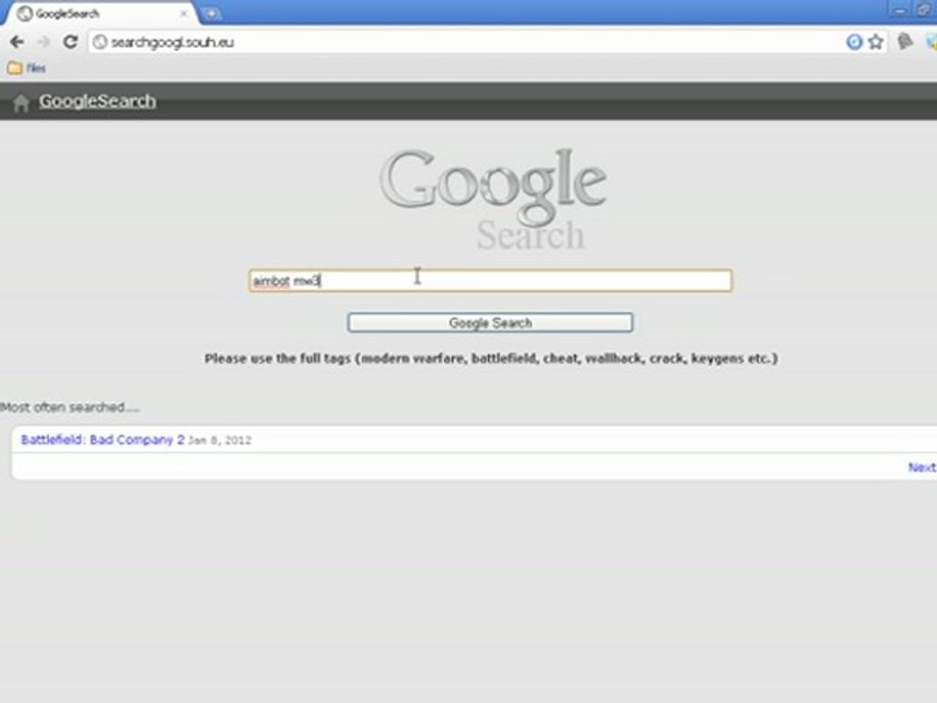Focus the search box containing aimbot mw3
937x703 pixels.
[x=490, y=280]
